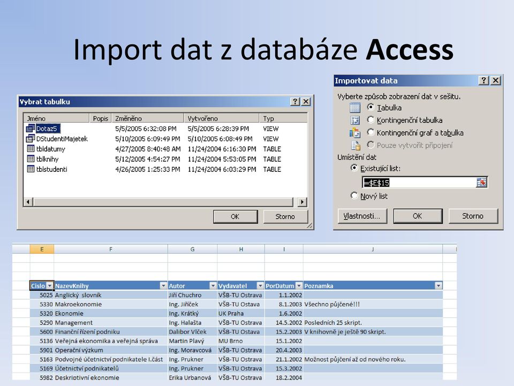Click the cell 'Ing. Krátký'

coord(192,314)
